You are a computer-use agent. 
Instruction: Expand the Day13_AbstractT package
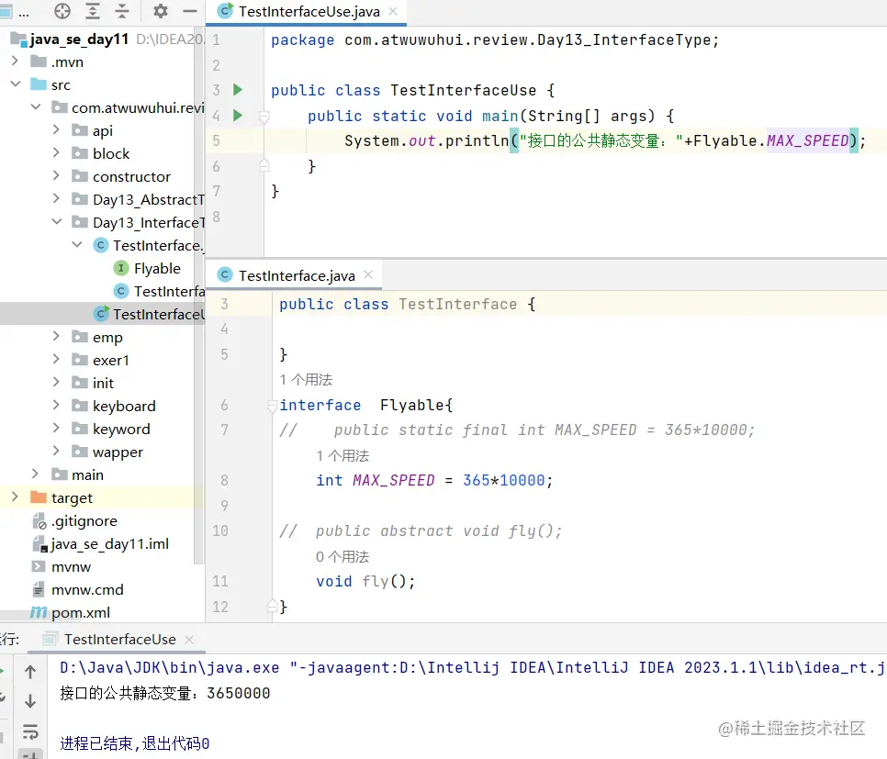(x=56, y=198)
